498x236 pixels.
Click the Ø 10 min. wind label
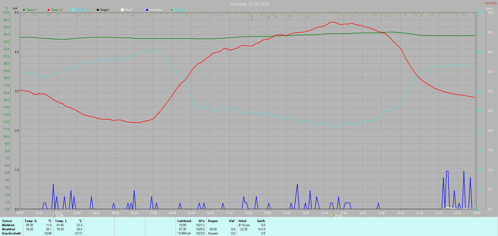245,225
